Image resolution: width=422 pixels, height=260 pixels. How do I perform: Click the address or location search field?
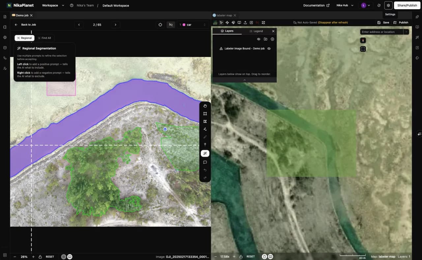coord(382,32)
